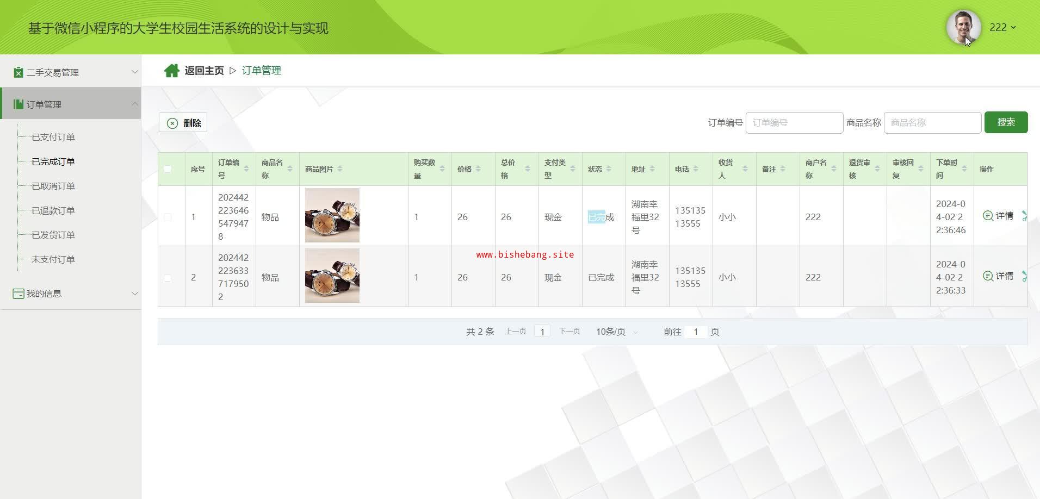Click the user avatar picture

[963, 27]
